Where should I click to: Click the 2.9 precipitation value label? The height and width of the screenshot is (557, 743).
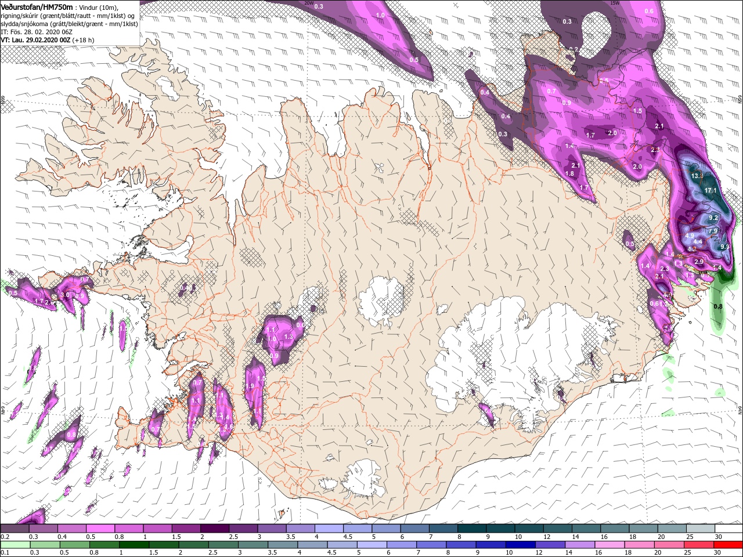[x=699, y=262]
